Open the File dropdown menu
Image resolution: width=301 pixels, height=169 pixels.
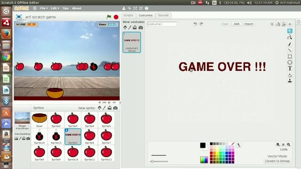[x=44, y=8]
